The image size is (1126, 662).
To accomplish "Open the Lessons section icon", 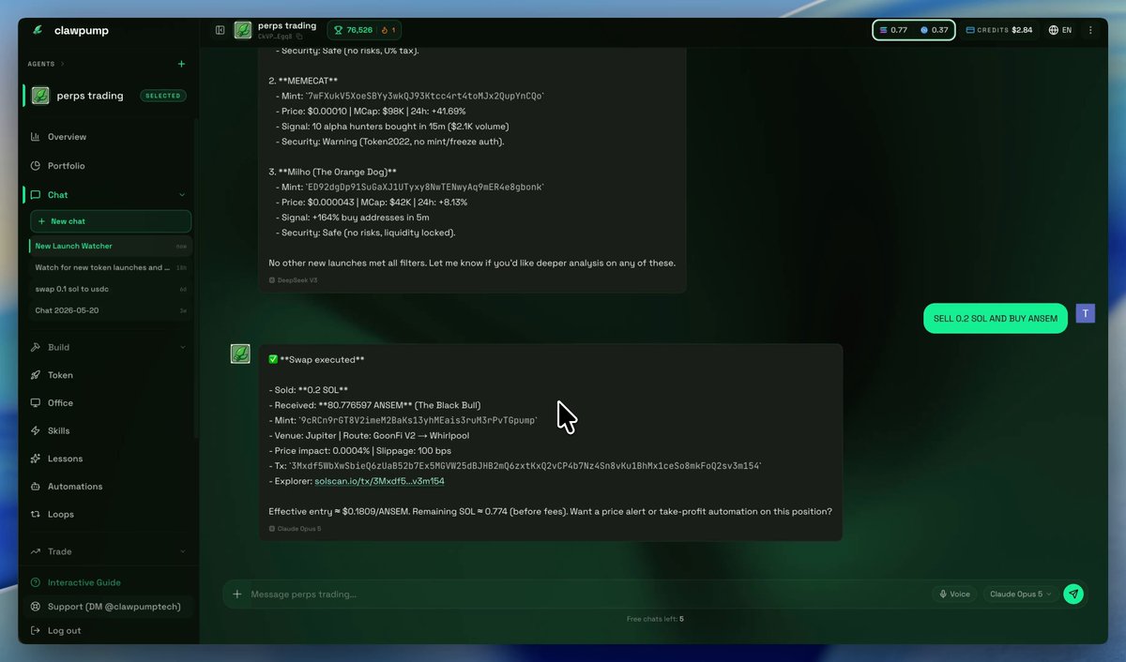I will pyautogui.click(x=36, y=459).
